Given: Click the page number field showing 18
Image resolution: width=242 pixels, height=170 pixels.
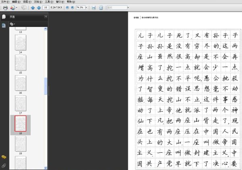Looking at the screenshot, I should coord(46,7).
